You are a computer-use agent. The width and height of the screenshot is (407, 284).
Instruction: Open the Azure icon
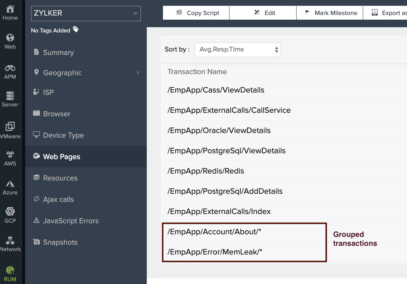[x=10, y=184]
